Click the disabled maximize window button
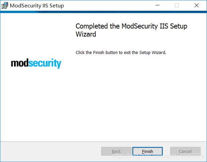207x162 pixels. [177, 5]
